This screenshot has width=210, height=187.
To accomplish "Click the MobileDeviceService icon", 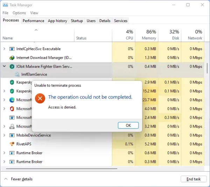I will 12,135.
